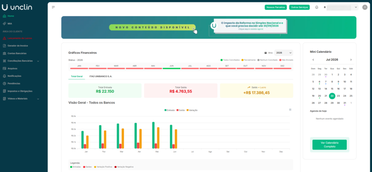This screenshot has height=172, width=372.
Task: Click the Vídeos e Materiais sidebar icon
Action: pos(4,98)
